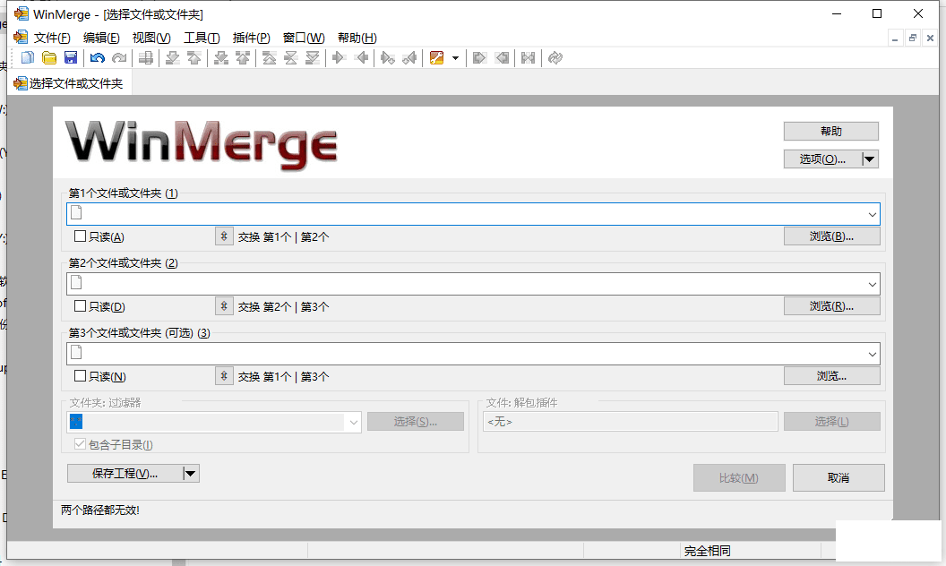Enable the 只读(D) checkbox
Screen dimensions: 946x566
tap(80, 306)
